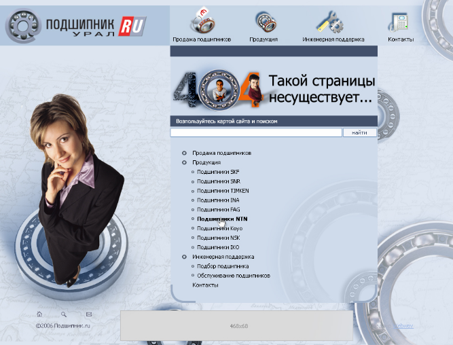Click the telephone Контакты icon
The image size is (453, 345).
399,22
